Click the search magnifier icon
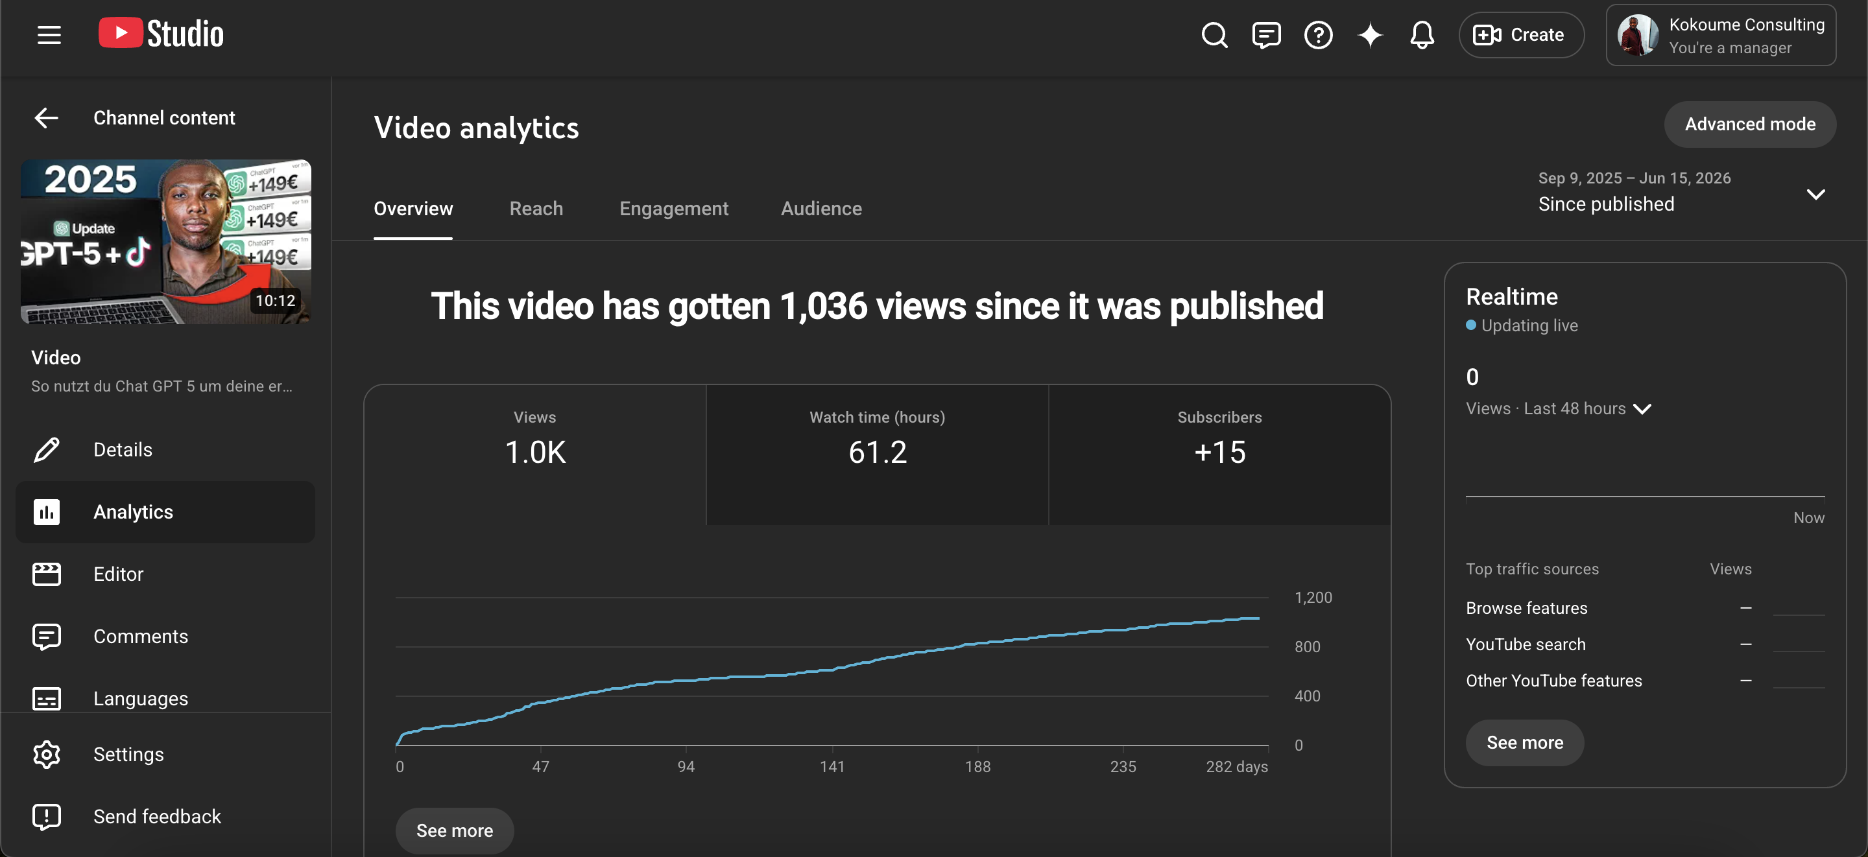 point(1215,35)
